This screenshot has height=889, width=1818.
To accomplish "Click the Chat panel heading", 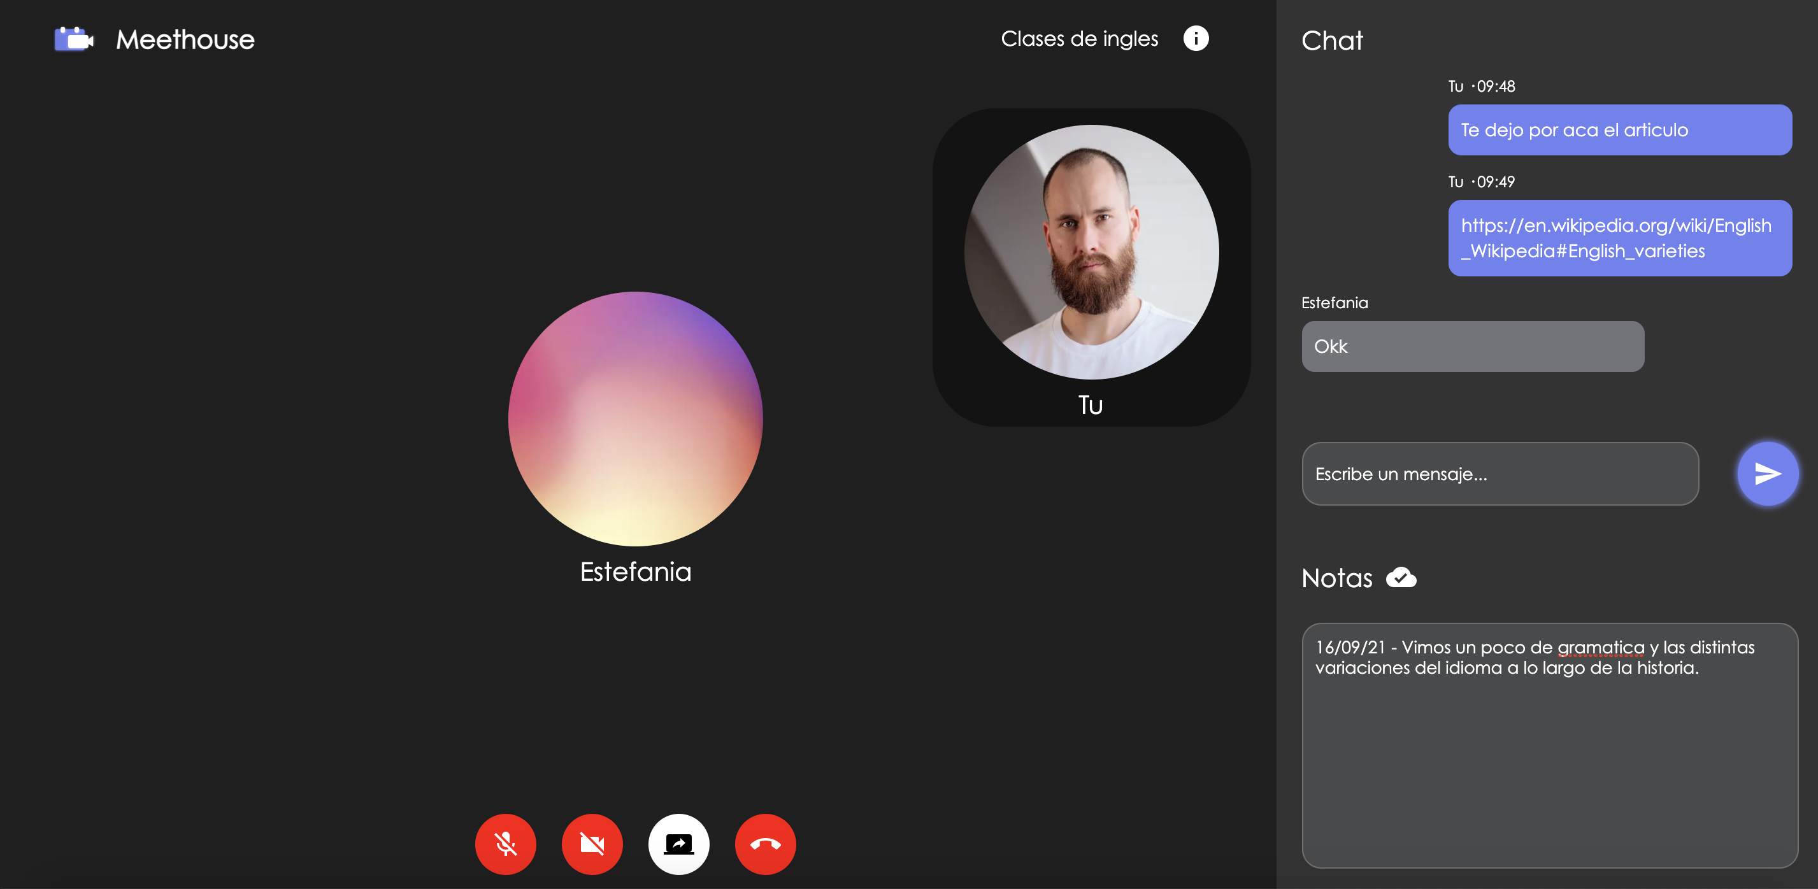I will click(x=1332, y=40).
